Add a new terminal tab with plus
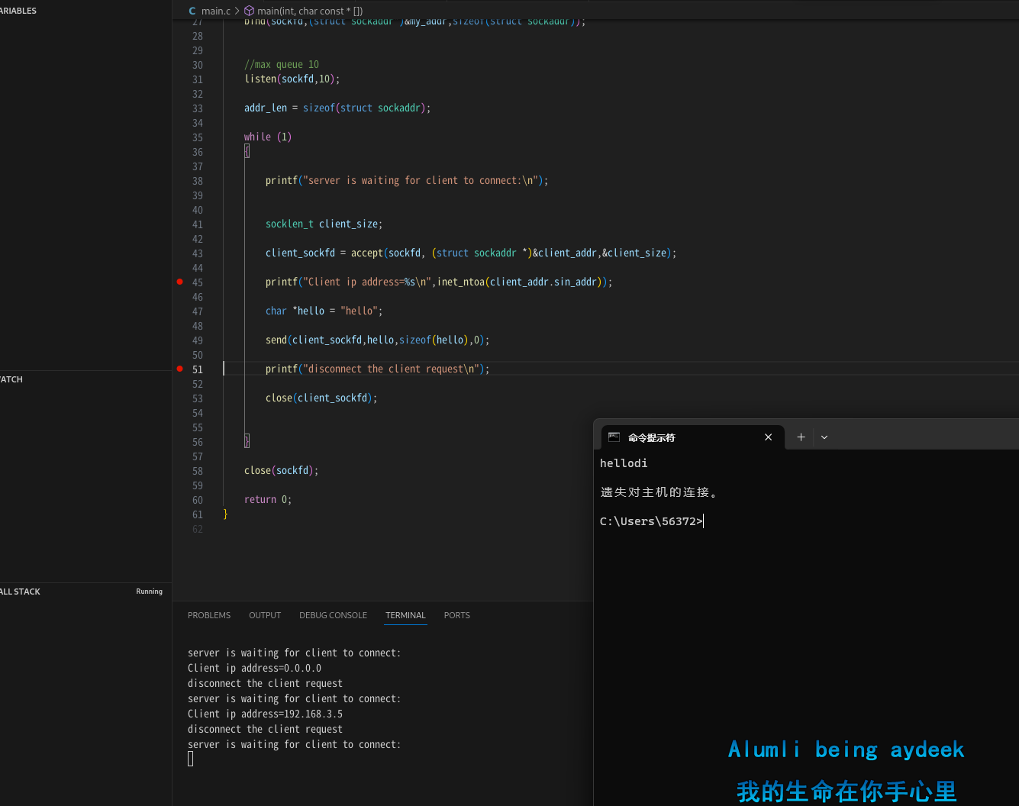The image size is (1019, 806). pyautogui.click(x=801, y=437)
